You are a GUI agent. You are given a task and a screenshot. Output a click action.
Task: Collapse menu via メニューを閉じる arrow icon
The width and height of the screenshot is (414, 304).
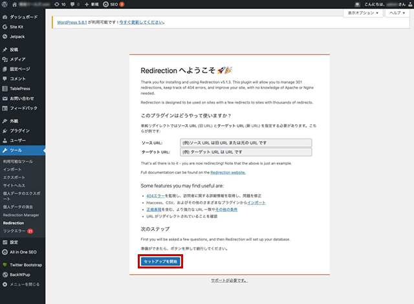pyautogui.click(x=5, y=284)
